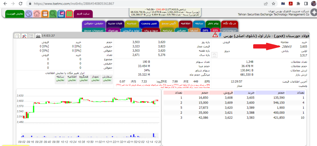Switch to the در یک نگاه tab

(229, 24)
